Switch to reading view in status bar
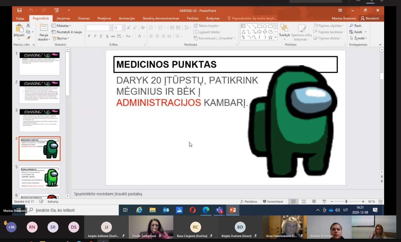Viewport: 401px width, 242px height. pos(314,202)
